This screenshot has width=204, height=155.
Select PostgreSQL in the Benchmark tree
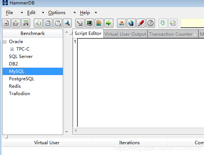pyautogui.click(x=22, y=79)
